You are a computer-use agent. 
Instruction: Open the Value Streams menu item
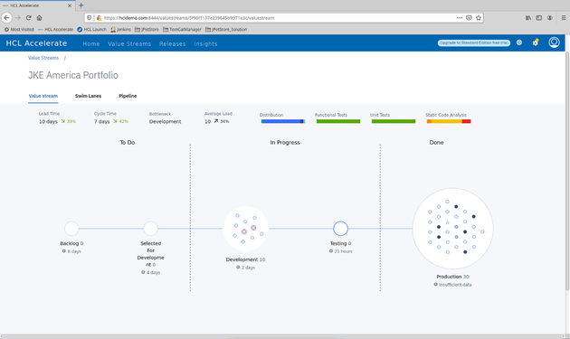pyautogui.click(x=129, y=44)
